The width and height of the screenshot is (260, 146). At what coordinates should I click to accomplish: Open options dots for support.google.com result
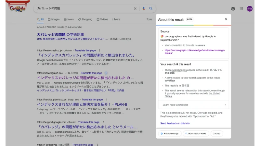click(103, 122)
